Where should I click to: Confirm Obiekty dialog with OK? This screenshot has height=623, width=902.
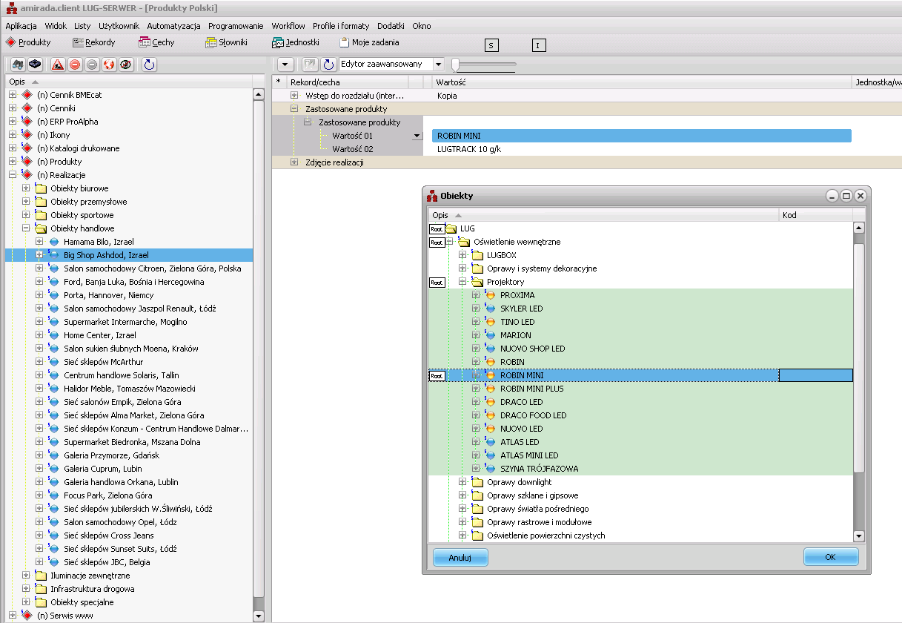tap(831, 557)
